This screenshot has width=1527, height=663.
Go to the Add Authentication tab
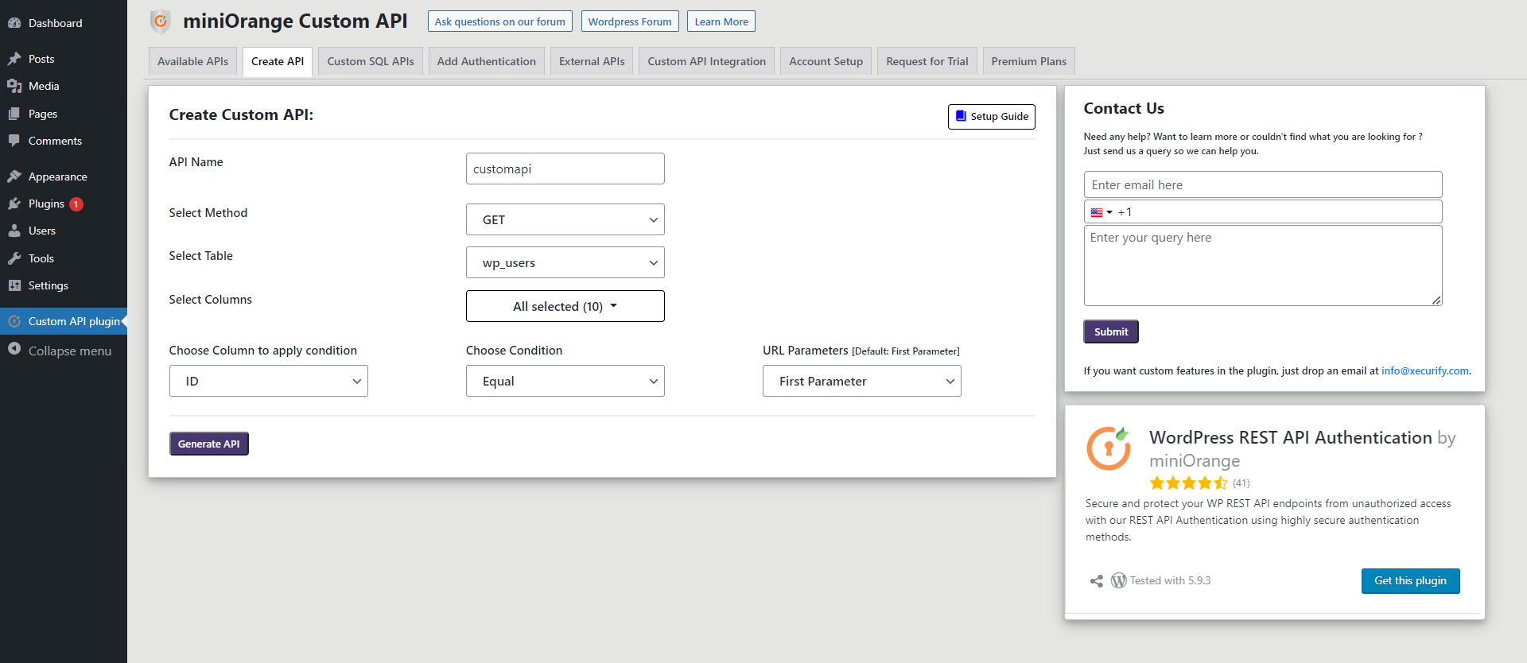(x=487, y=61)
